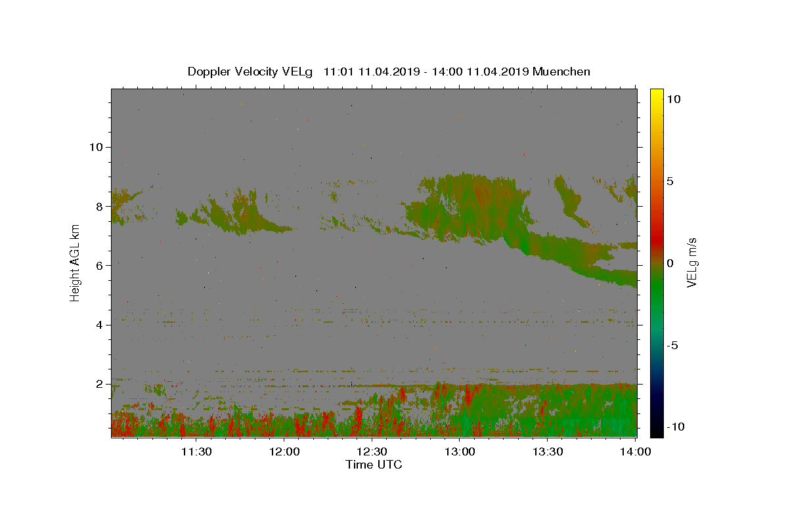This screenshot has width=788, height=525.
Task: Click the colorbar label -5
Action: (x=672, y=345)
